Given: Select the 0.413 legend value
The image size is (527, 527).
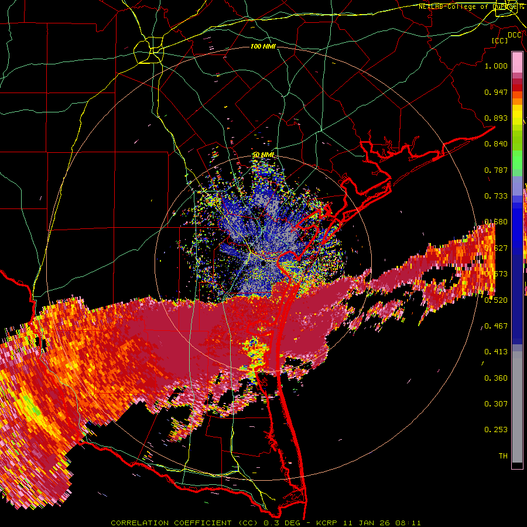Looking at the screenshot, I should point(496,351).
